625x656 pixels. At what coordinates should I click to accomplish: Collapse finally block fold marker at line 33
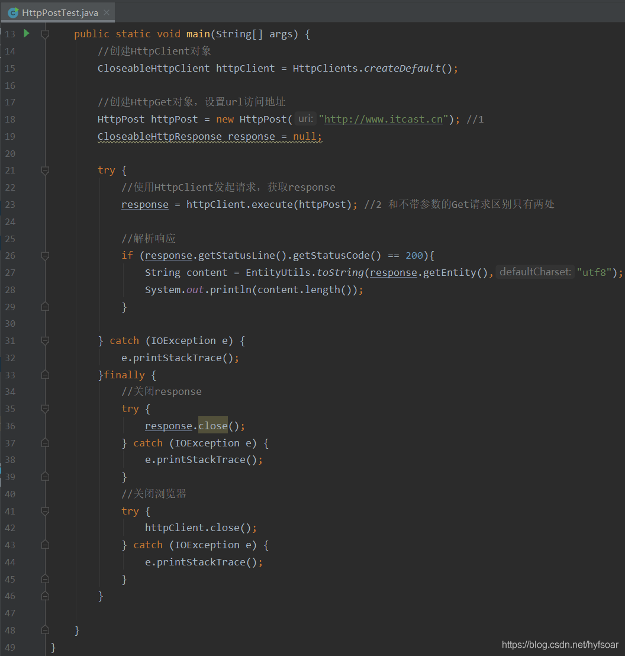(x=45, y=375)
